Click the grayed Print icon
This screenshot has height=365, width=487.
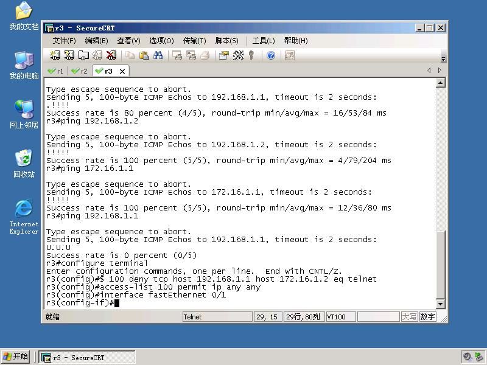(x=205, y=55)
